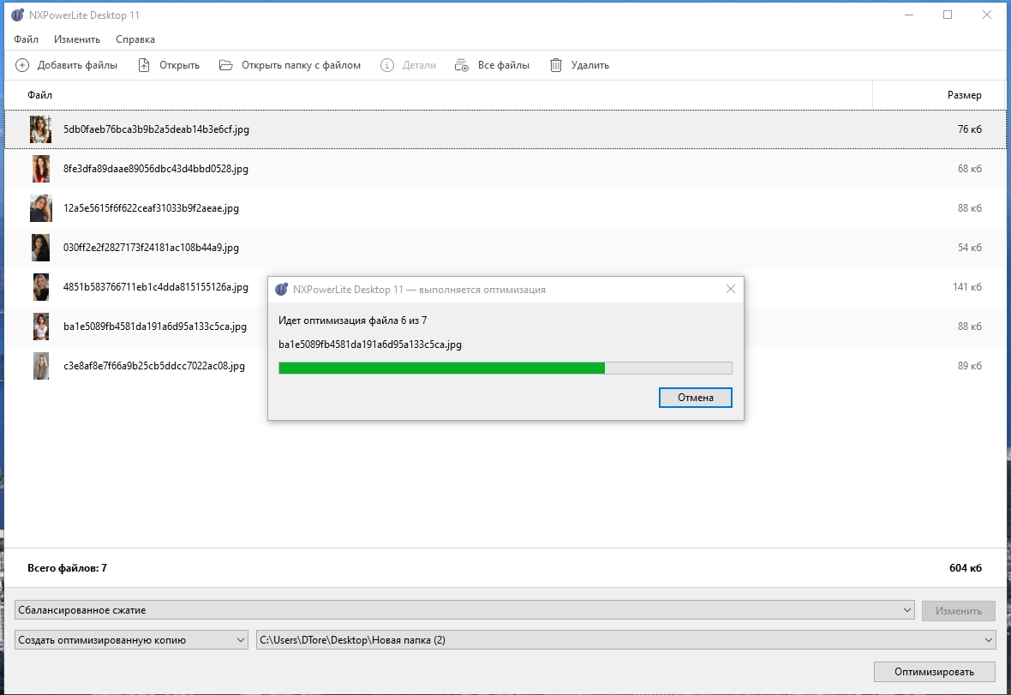
Task: Click the Все файлы icon
Action: (x=462, y=65)
